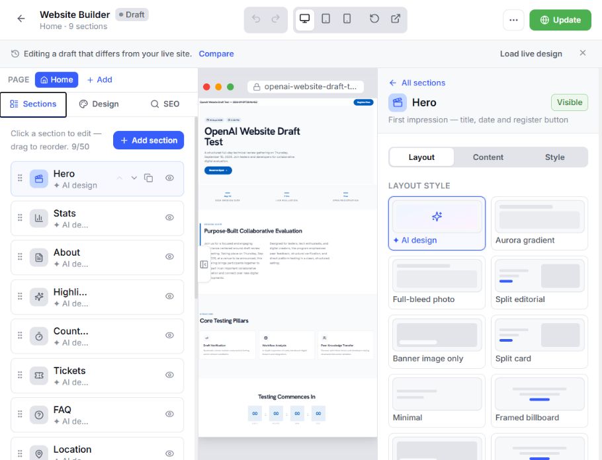Screen dimensions: 602x460
Task: Go back using the top-left arrow
Action: pyautogui.click(x=21, y=19)
